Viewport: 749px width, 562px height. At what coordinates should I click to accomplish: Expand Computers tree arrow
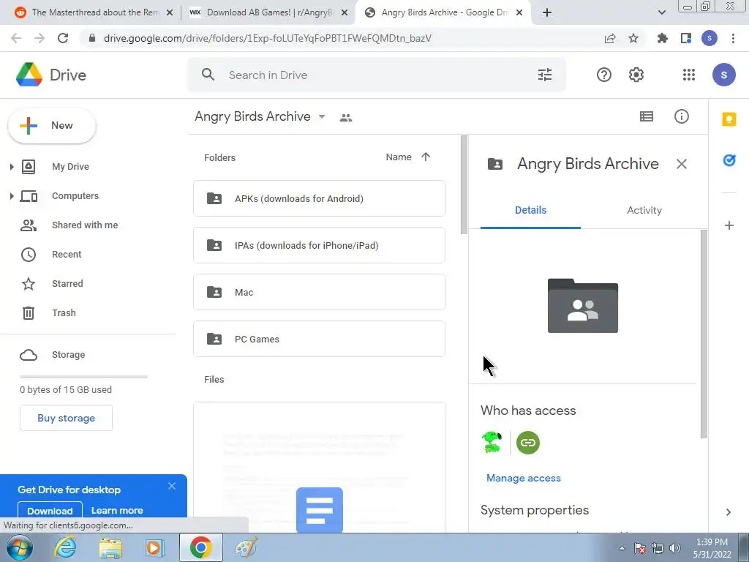(x=12, y=196)
